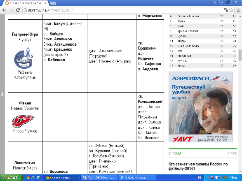The image size is (242, 181).
Task: Select Терек row in standings
Action: point(203,21)
